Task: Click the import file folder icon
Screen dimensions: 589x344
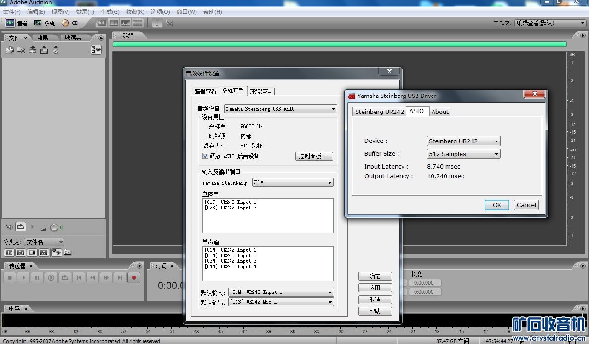Action: click(9, 50)
